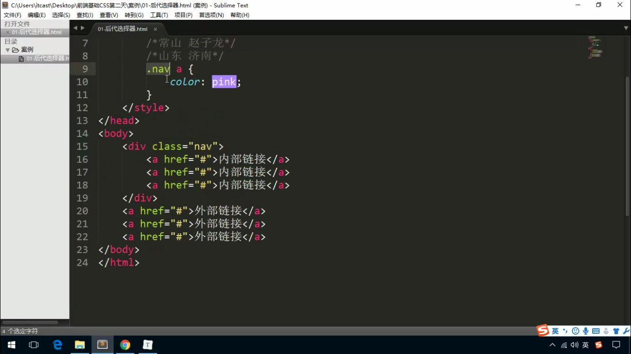Open Task View on the taskbar
The image size is (631, 354).
click(x=34, y=345)
